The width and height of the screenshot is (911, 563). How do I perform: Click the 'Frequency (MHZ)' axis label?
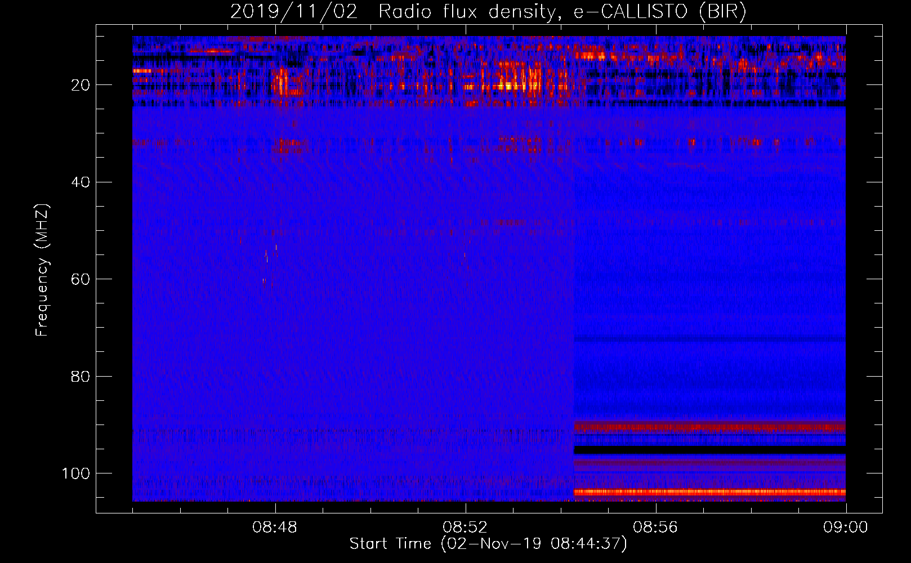pyautogui.click(x=42, y=270)
